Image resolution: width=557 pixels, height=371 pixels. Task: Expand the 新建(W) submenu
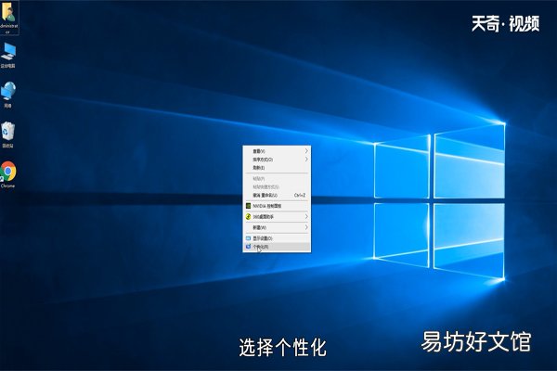pos(277,227)
